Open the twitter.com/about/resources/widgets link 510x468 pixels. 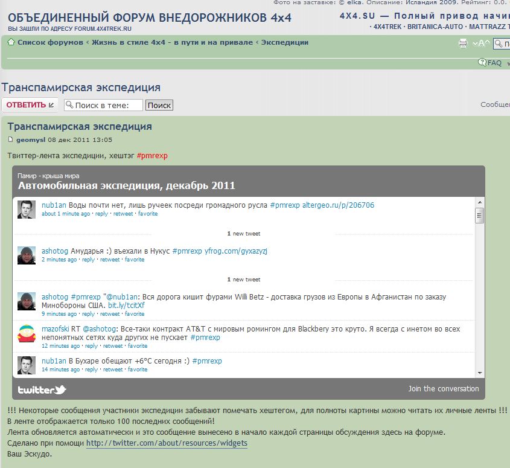tap(167, 443)
